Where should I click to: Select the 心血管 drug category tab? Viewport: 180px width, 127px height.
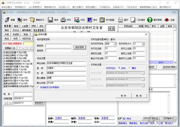[25, 26]
